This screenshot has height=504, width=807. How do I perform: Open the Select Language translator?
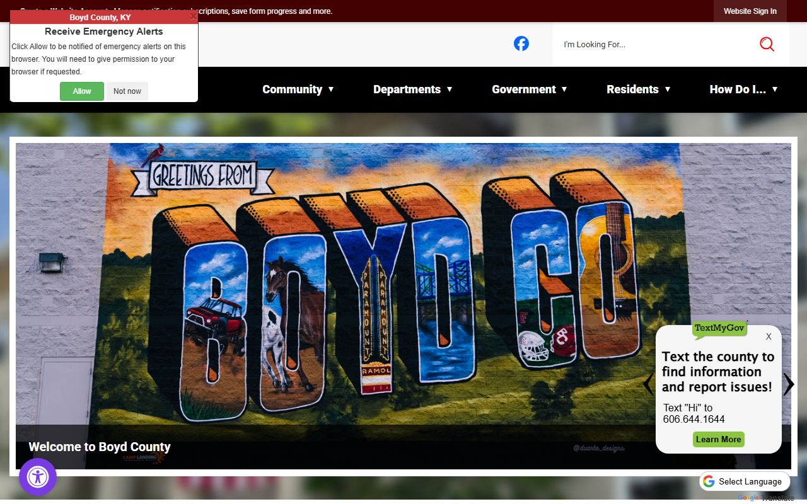pos(750,481)
